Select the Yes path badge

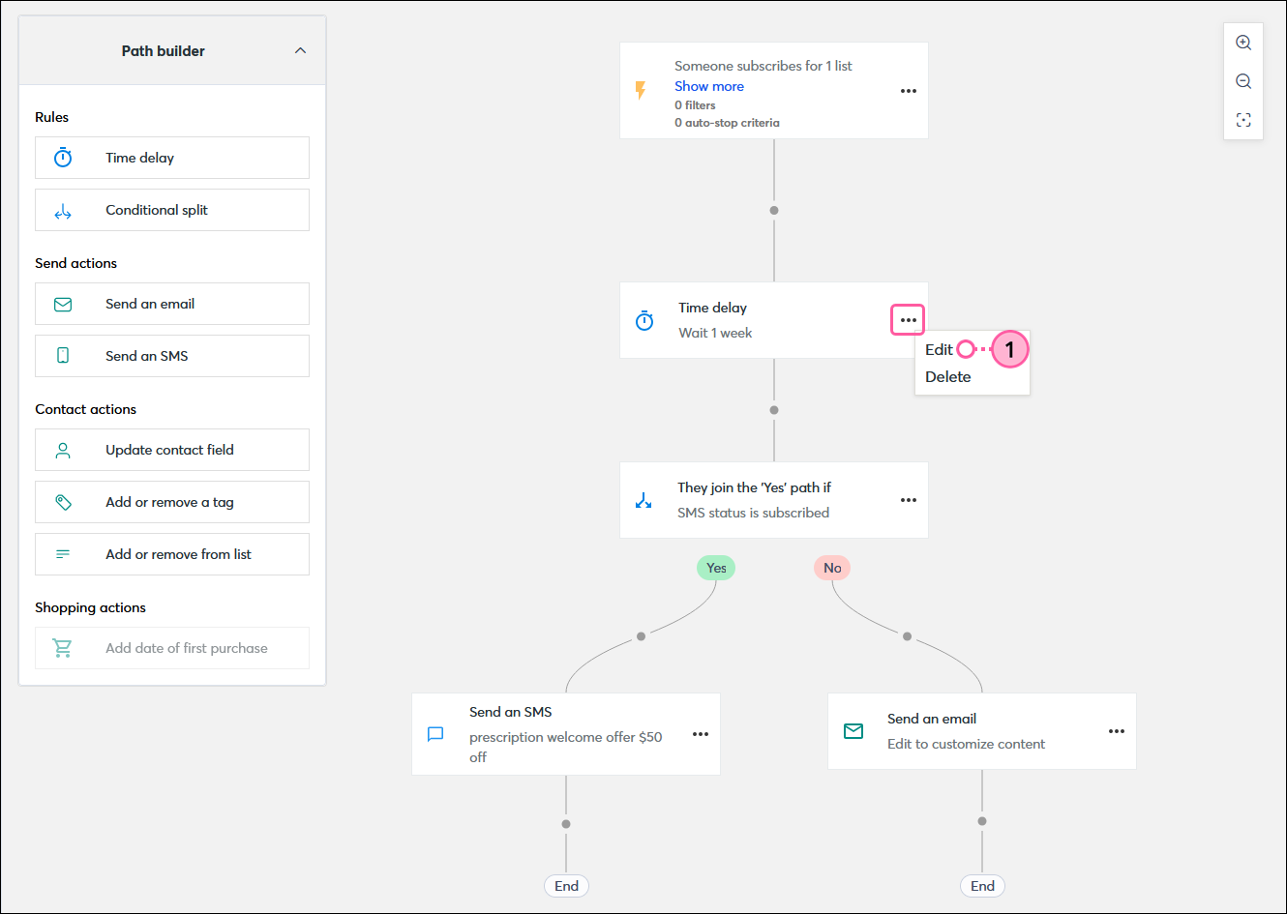click(x=716, y=568)
